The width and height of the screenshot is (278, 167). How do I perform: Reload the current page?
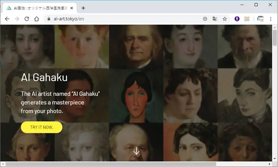(x=27, y=19)
